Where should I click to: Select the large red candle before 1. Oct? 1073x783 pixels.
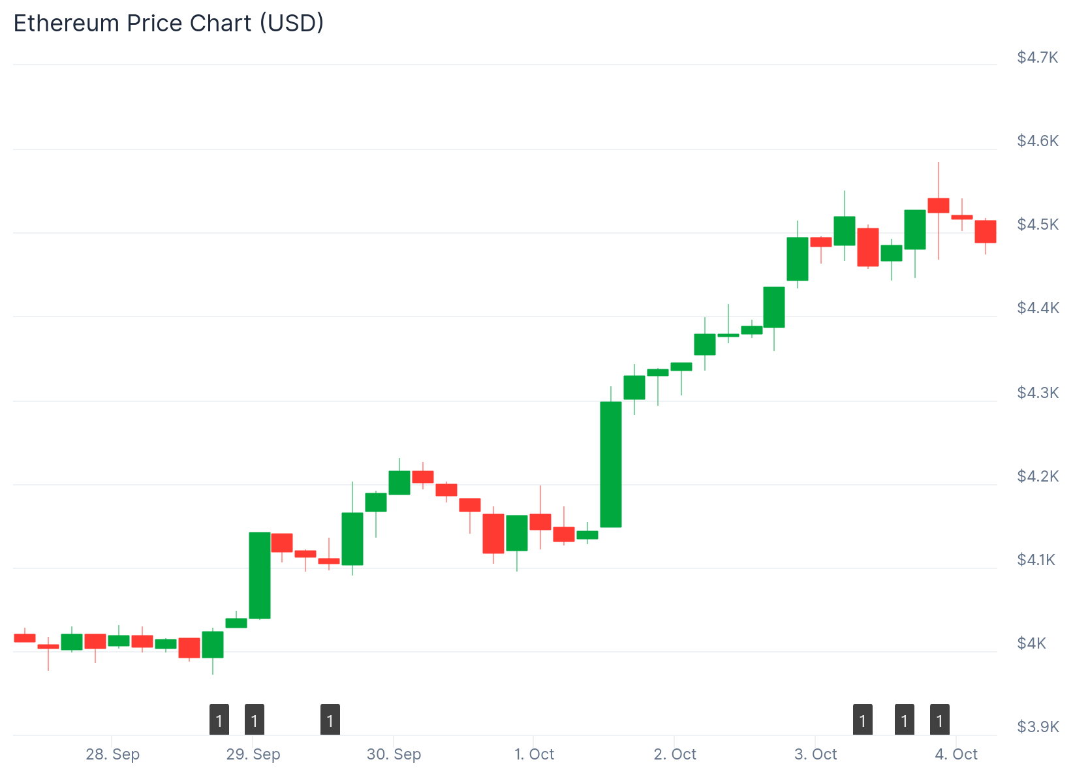493,533
